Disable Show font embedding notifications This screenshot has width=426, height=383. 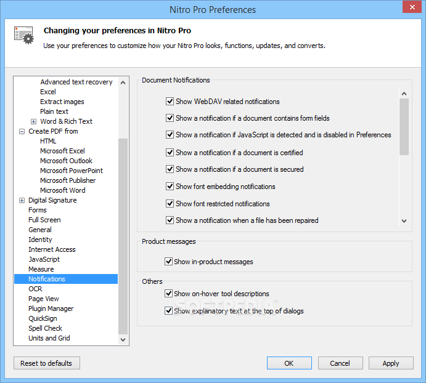[x=170, y=187]
